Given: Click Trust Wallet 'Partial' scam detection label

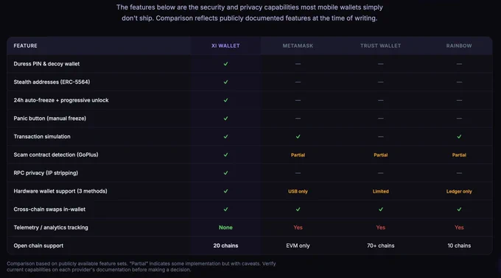Looking at the screenshot, I should (381, 155).
